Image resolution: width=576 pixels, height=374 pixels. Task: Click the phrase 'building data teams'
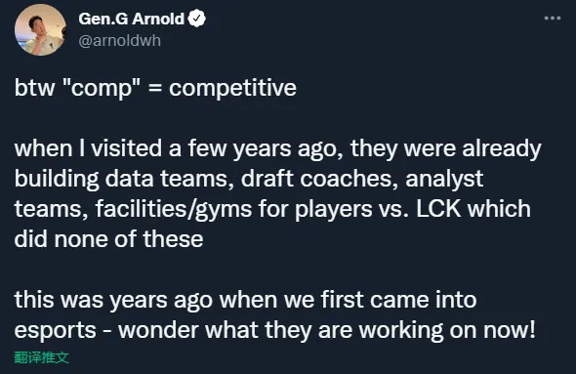coord(124,179)
